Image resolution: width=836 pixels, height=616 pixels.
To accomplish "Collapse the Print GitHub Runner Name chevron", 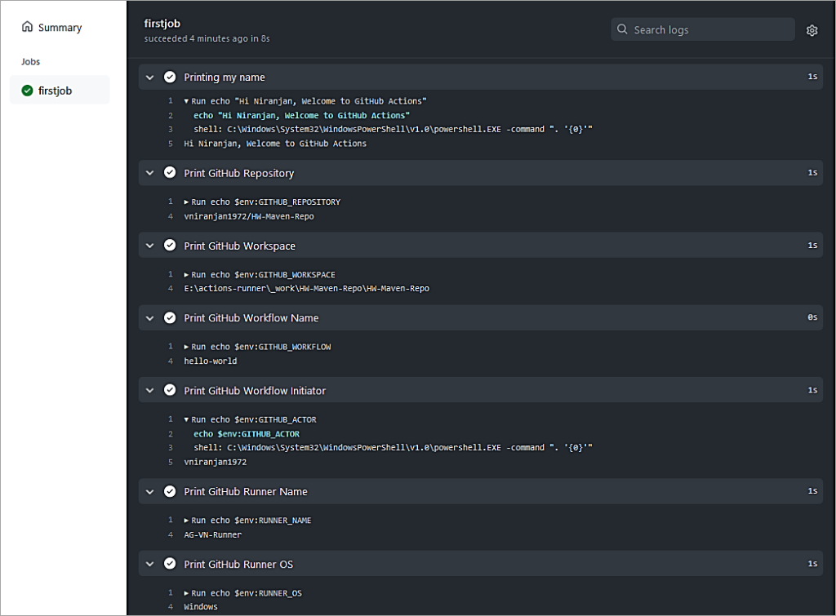I will coord(149,491).
